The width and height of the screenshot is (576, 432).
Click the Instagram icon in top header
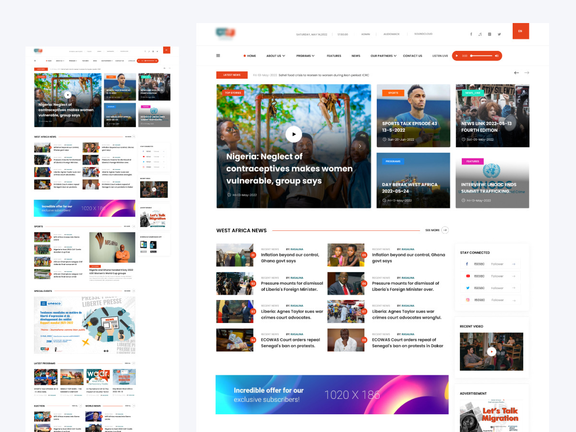tap(490, 34)
